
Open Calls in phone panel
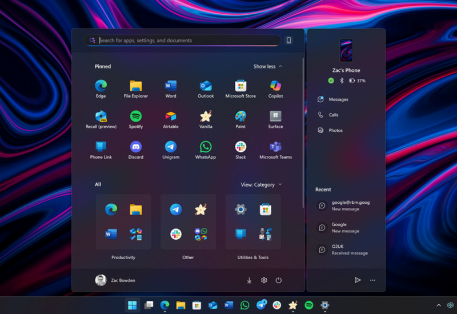[x=328, y=115]
